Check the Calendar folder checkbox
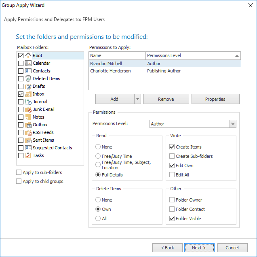 [21, 64]
